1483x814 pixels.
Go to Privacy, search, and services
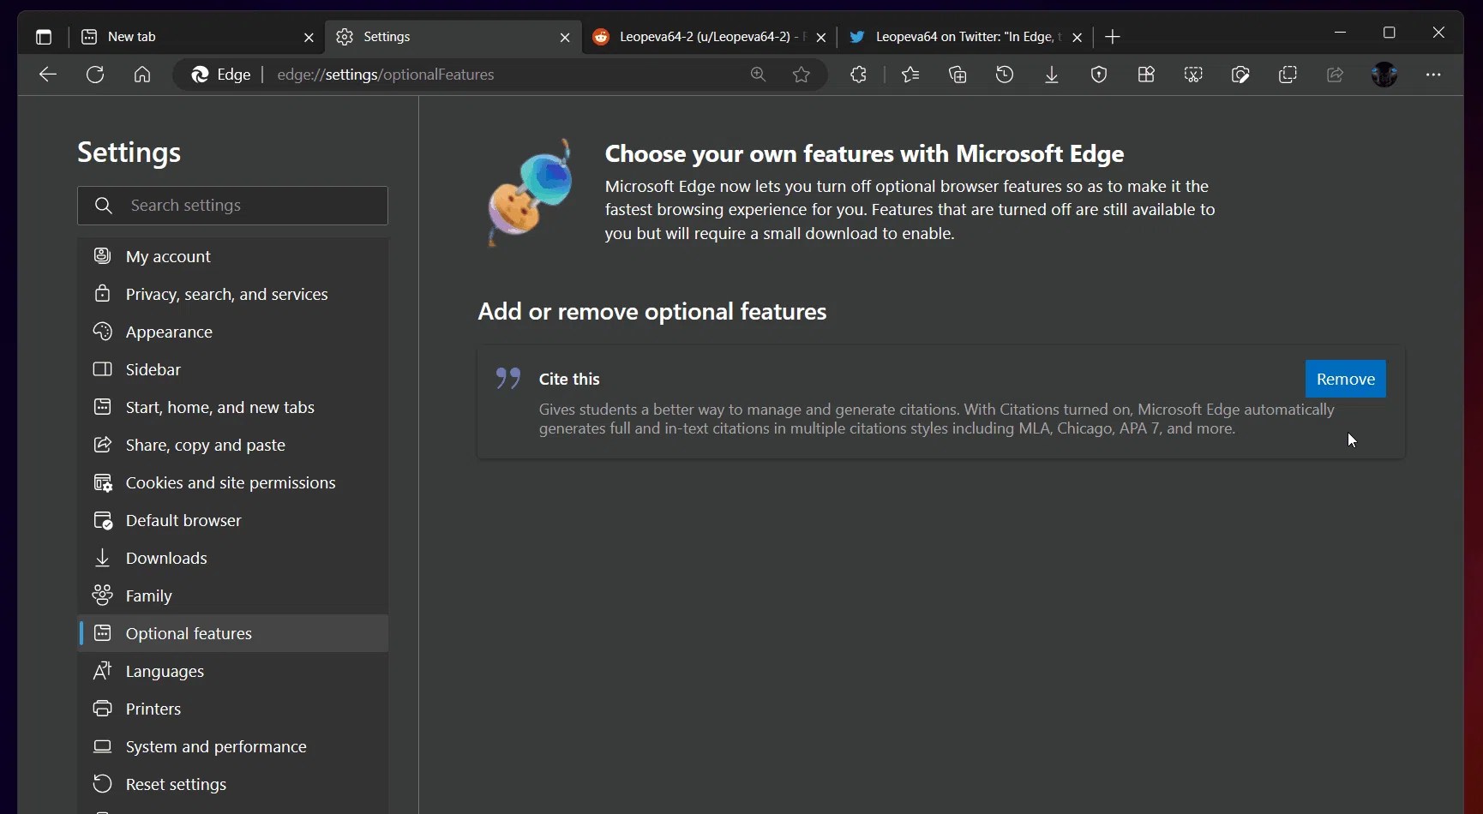[x=226, y=294]
